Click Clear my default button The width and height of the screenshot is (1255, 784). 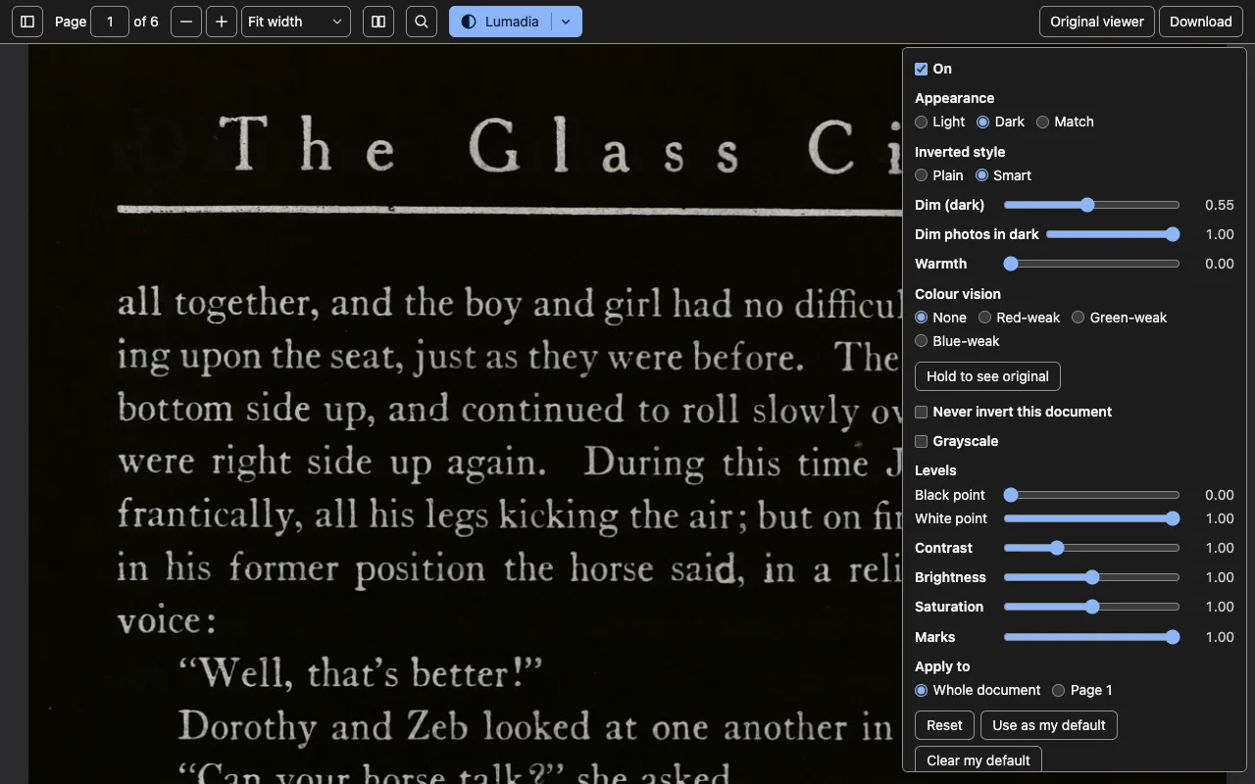pyautogui.click(x=979, y=759)
